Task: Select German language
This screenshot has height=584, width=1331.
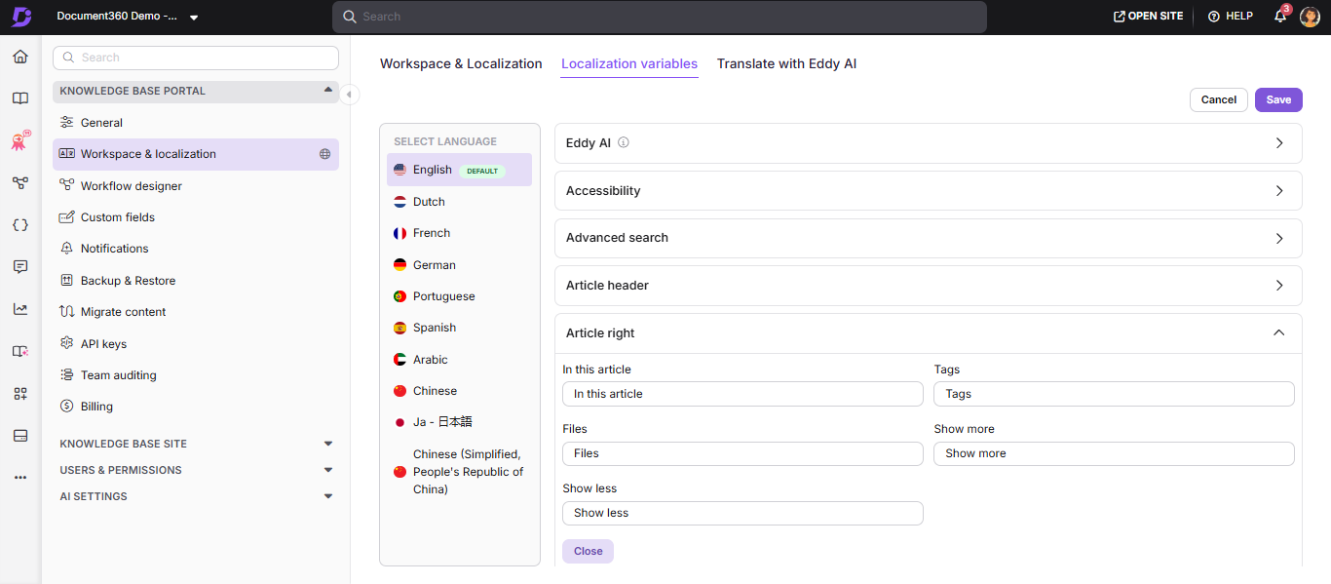Action: pos(459,265)
